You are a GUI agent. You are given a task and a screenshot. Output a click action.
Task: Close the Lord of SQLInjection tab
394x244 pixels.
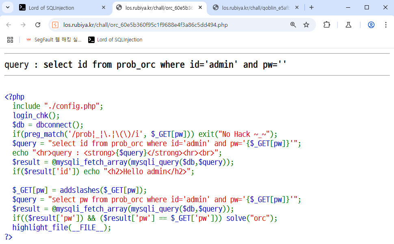click(104, 8)
